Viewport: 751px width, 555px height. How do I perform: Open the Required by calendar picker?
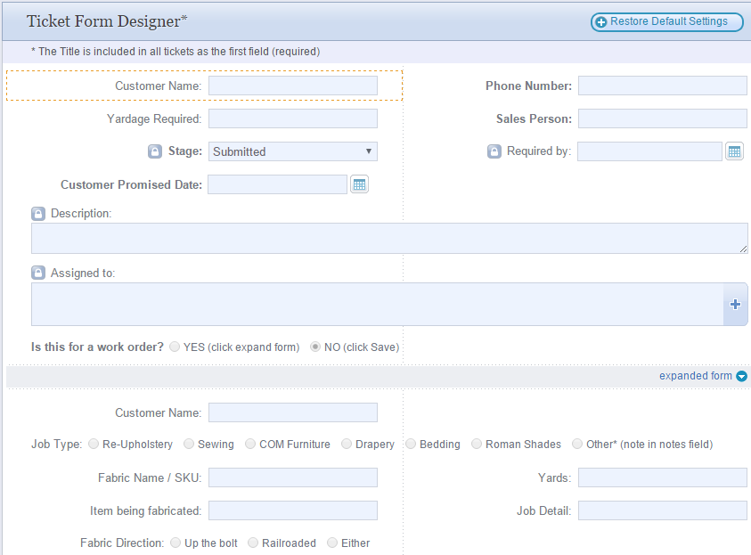point(734,151)
